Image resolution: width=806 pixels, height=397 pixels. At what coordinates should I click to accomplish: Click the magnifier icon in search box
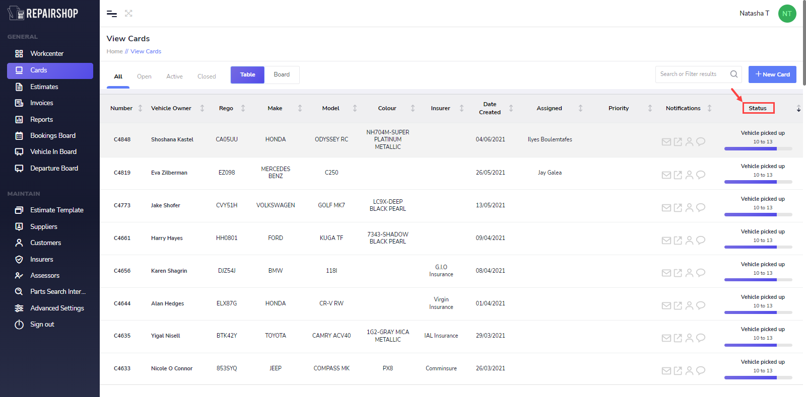pos(734,74)
